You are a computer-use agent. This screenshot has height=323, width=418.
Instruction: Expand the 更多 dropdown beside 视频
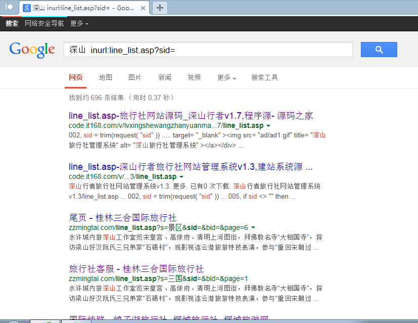226,77
